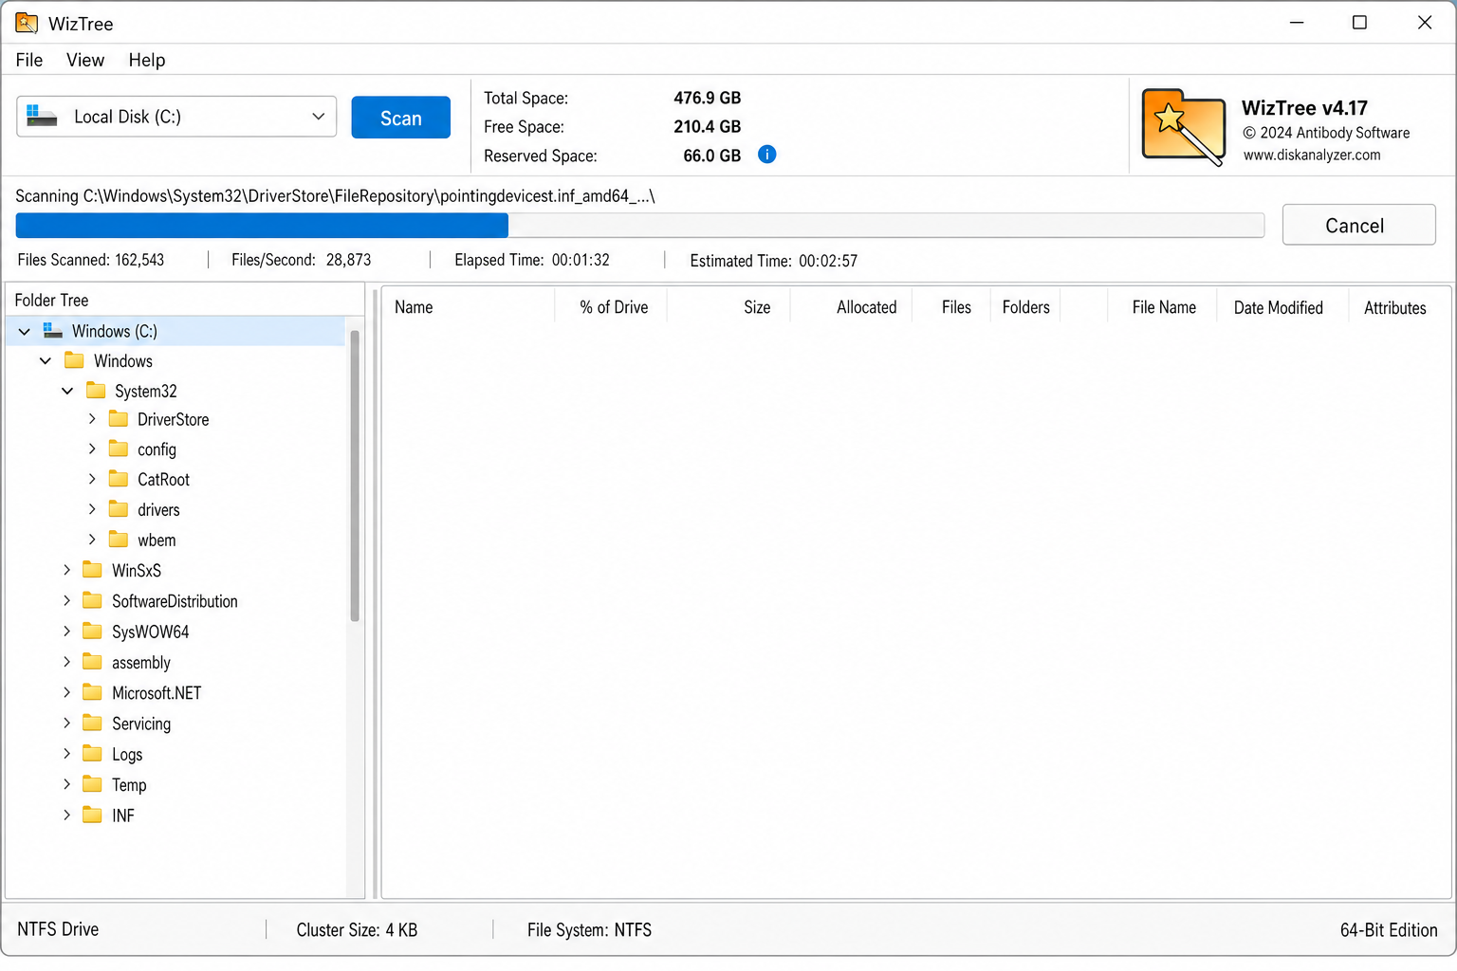Click the INF folder icon

[x=92, y=815]
